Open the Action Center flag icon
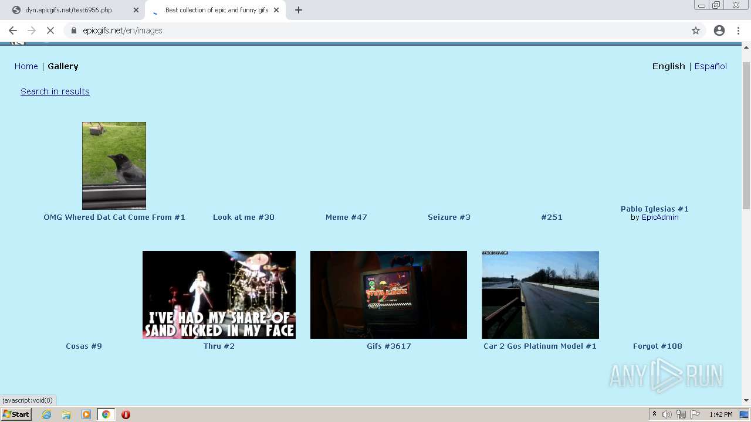Screen dimensions: 751x422 [695, 414]
